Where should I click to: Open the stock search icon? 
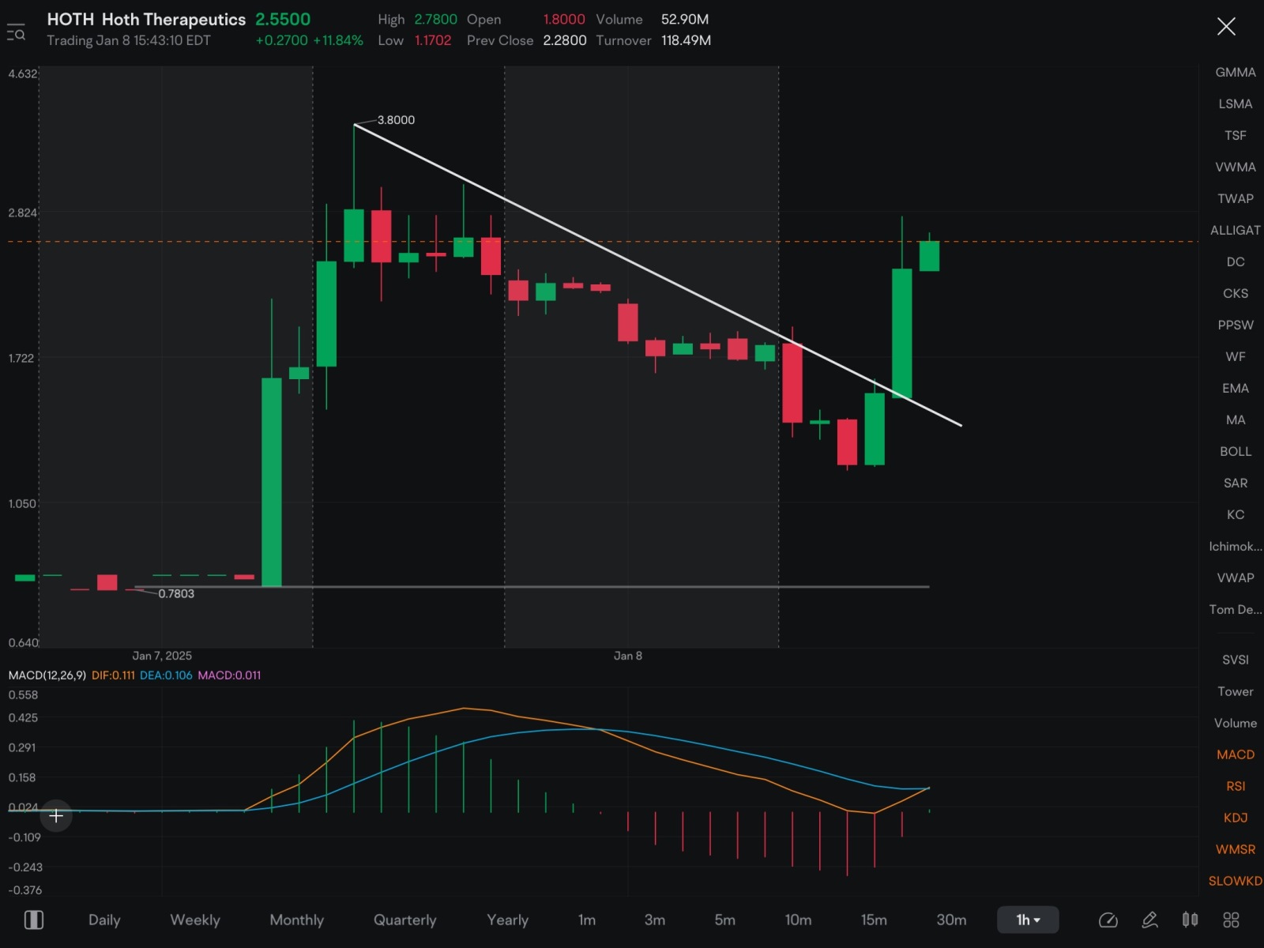[16, 32]
